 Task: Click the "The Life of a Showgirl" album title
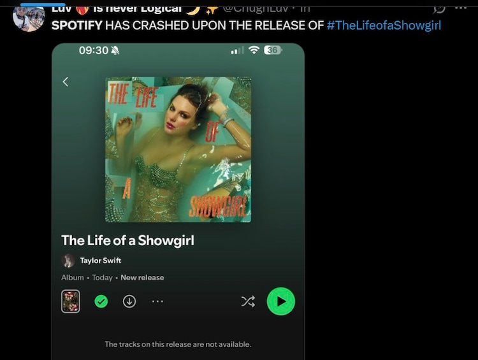coord(127,240)
